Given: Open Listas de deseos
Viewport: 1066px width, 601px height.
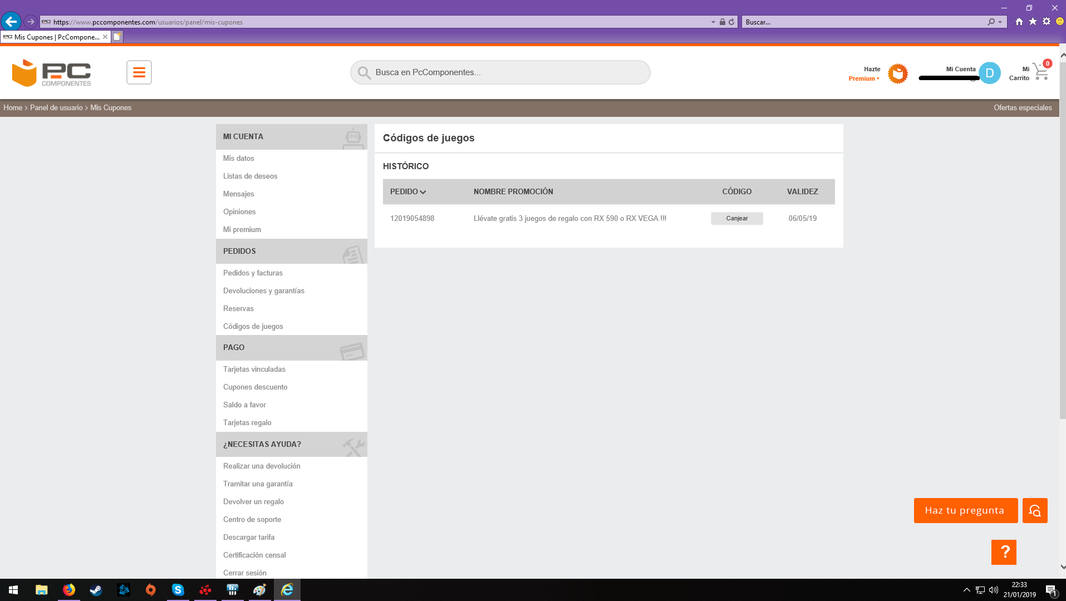Looking at the screenshot, I should (250, 176).
